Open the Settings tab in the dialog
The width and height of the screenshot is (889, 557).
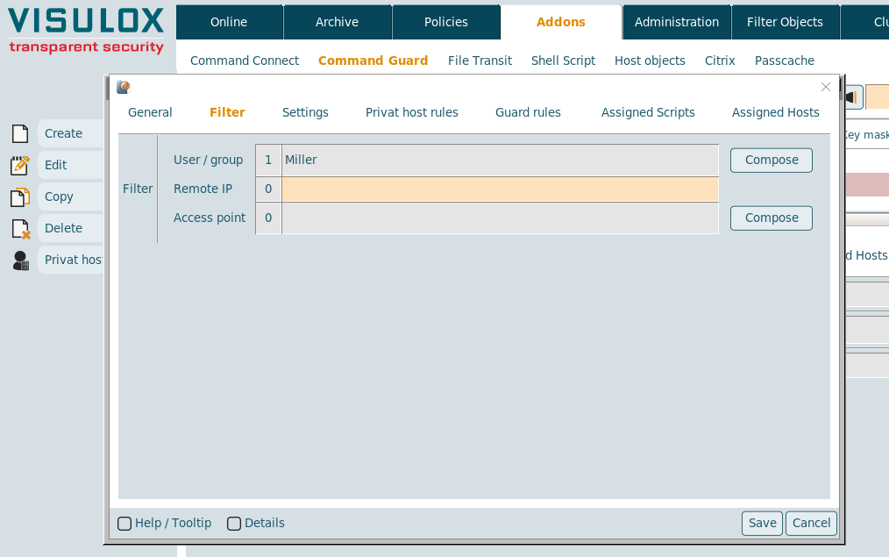(305, 112)
